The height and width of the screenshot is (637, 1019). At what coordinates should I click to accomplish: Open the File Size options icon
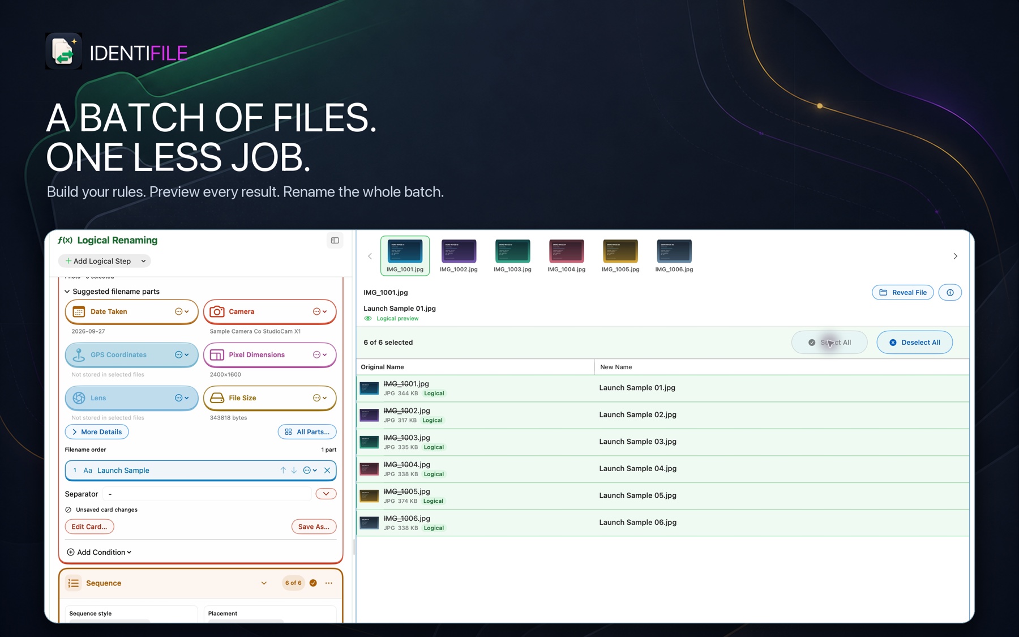(x=320, y=398)
